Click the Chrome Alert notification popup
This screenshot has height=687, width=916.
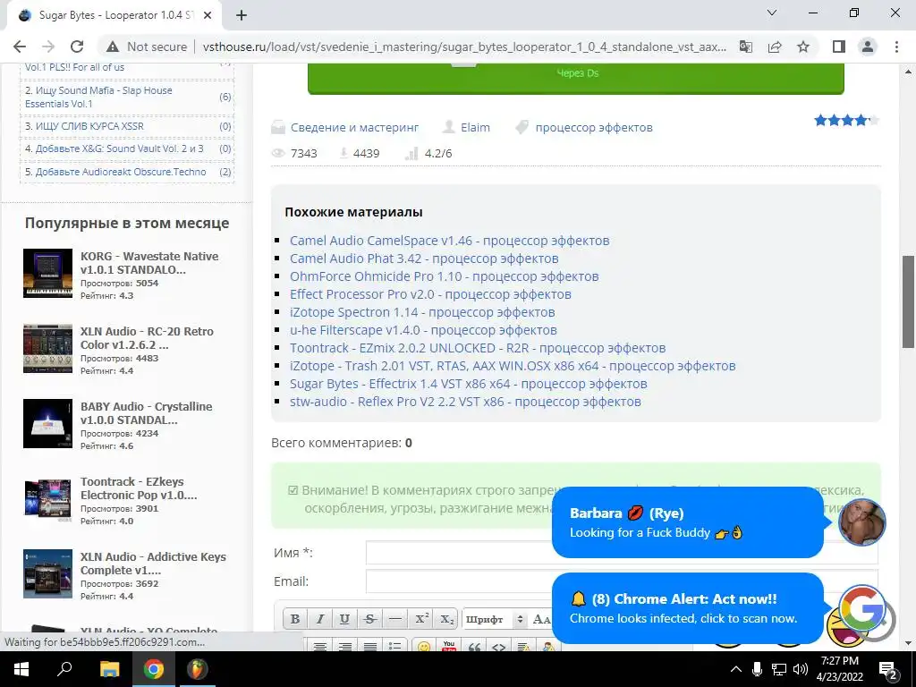pos(688,608)
